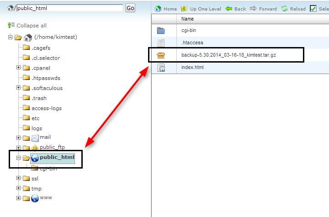This screenshot has height=217, width=329.
Task: Click the Reload toolbar button
Action: coord(293,9)
